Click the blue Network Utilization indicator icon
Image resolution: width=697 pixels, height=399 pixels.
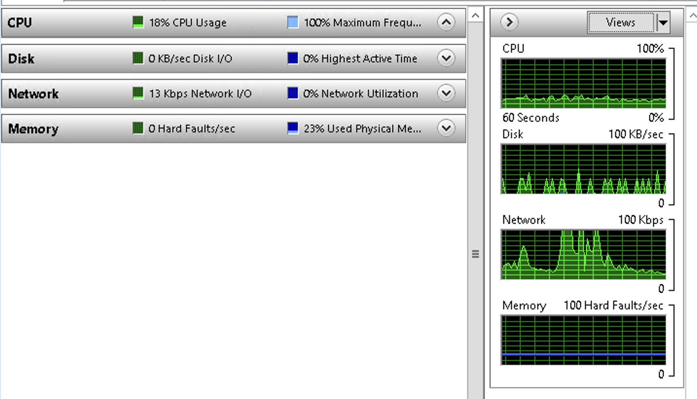tap(293, 93)
